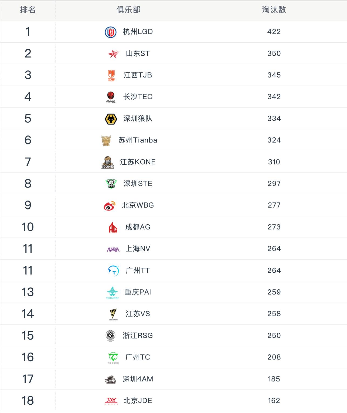The height and width of the screenshot is (413, 347).
Task: Open the 苏州Tianba club name link
Action: [138, 140]
